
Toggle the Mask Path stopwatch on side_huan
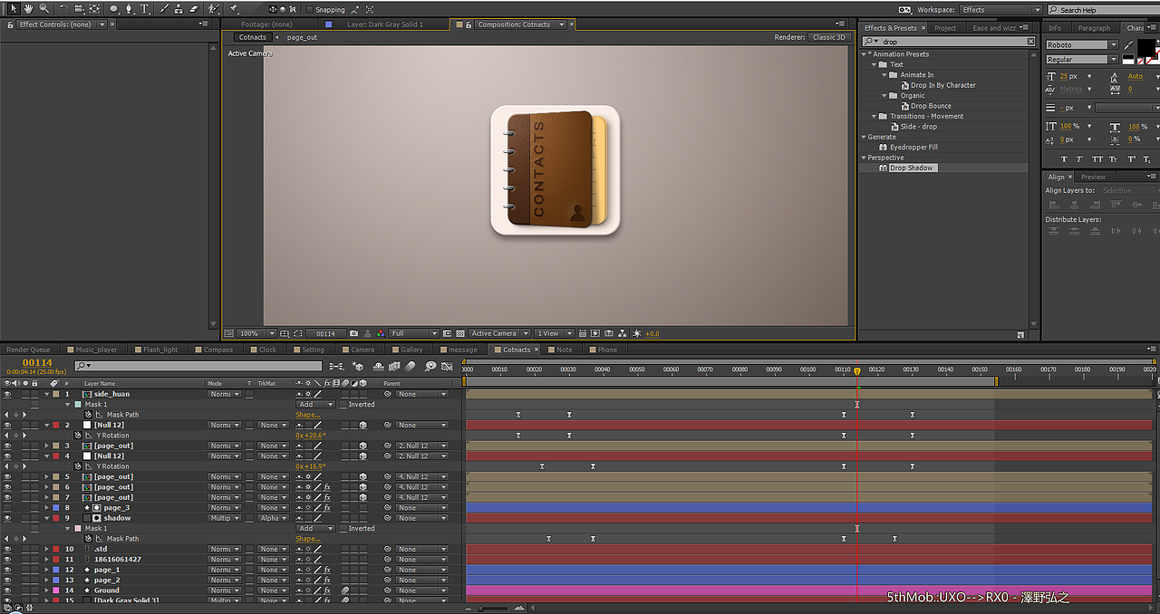(89, 415)
